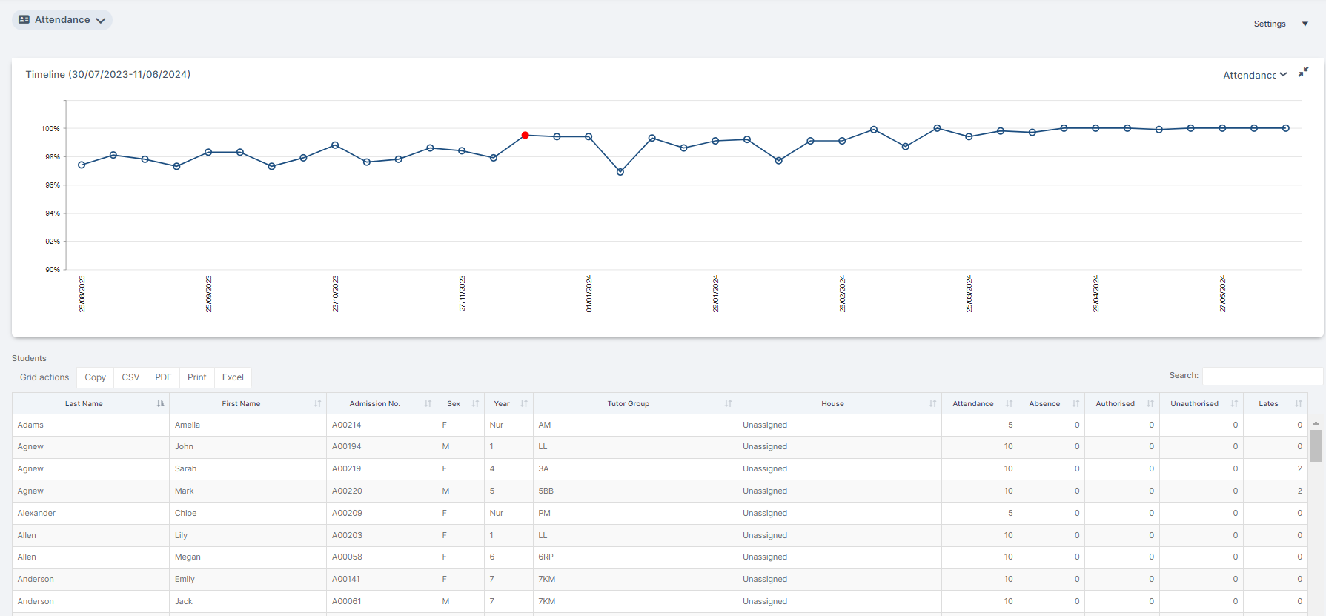Viewport: 1326px width, 616px height.
Task: Print the students grid
Action: point(196,377)
